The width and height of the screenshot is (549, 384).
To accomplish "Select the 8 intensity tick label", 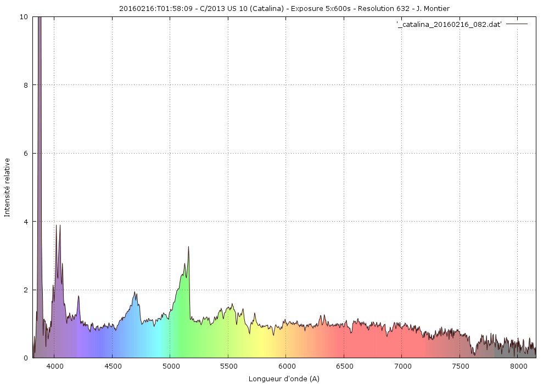I will [x=26, y=85].
